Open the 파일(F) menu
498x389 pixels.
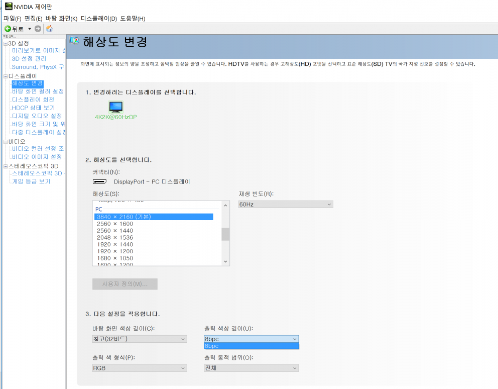[x=13, y=19]
